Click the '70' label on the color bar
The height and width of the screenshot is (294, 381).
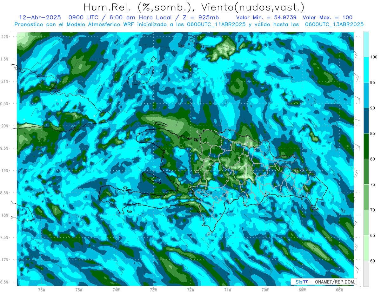point(373,210)
